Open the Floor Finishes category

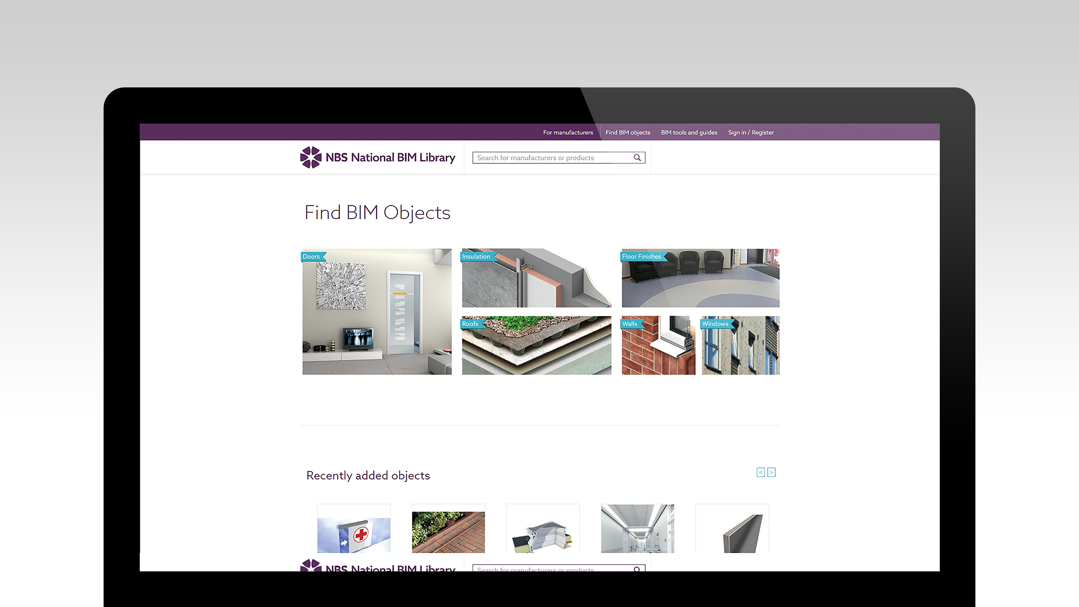click(x=642, y=256)
